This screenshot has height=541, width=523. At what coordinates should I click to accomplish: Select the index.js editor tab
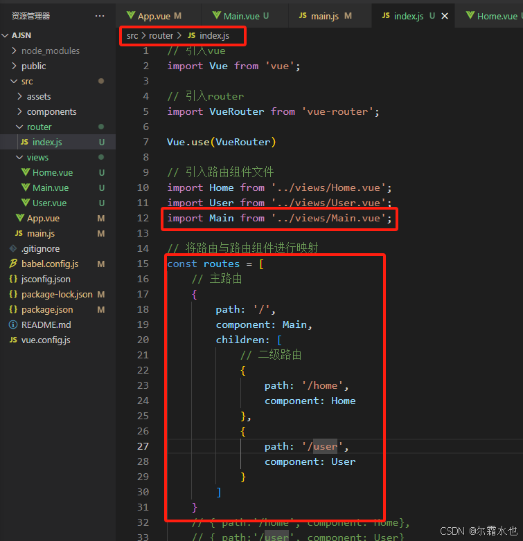(x=409, y=16)
